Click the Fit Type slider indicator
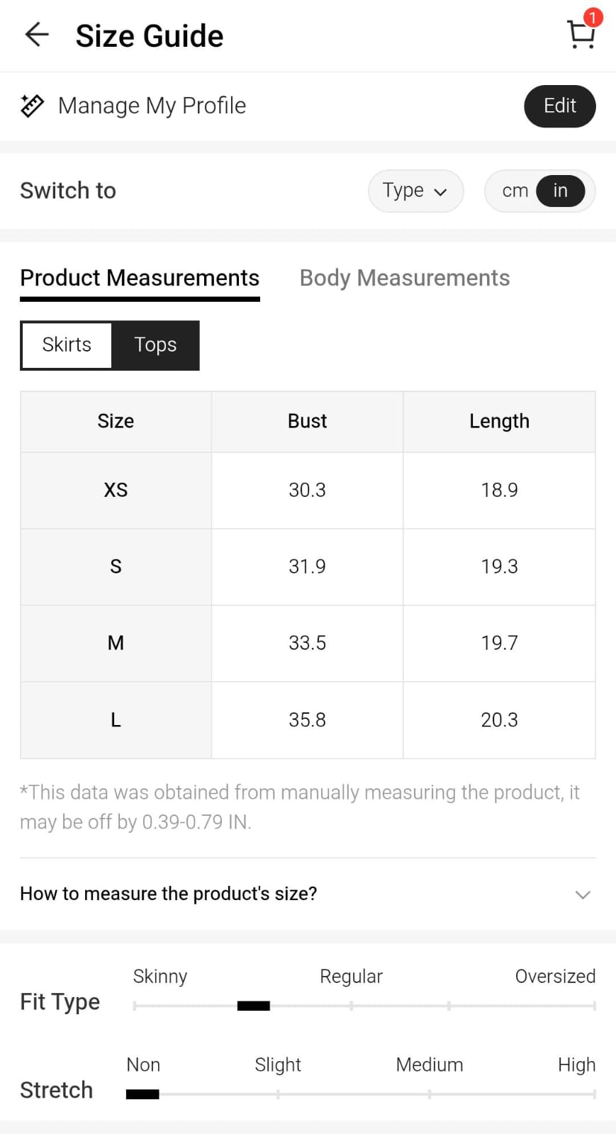 click(253, 1006)
